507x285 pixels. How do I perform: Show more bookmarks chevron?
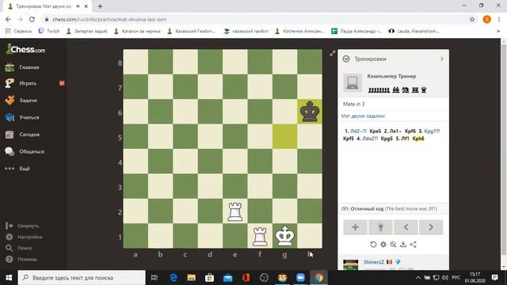[498, 31]
